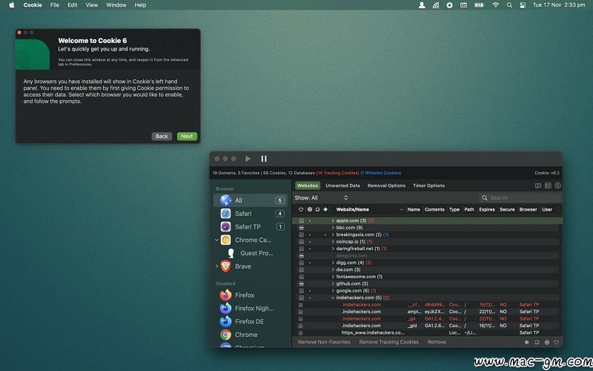Open the Show: All dropdown
This screenshot has width=593, height=371.
point(321,197)
